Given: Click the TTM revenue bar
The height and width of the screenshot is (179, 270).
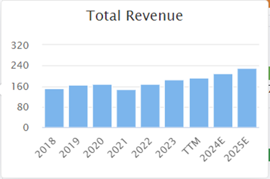Looking at the screenshot, I should (199, 103).
